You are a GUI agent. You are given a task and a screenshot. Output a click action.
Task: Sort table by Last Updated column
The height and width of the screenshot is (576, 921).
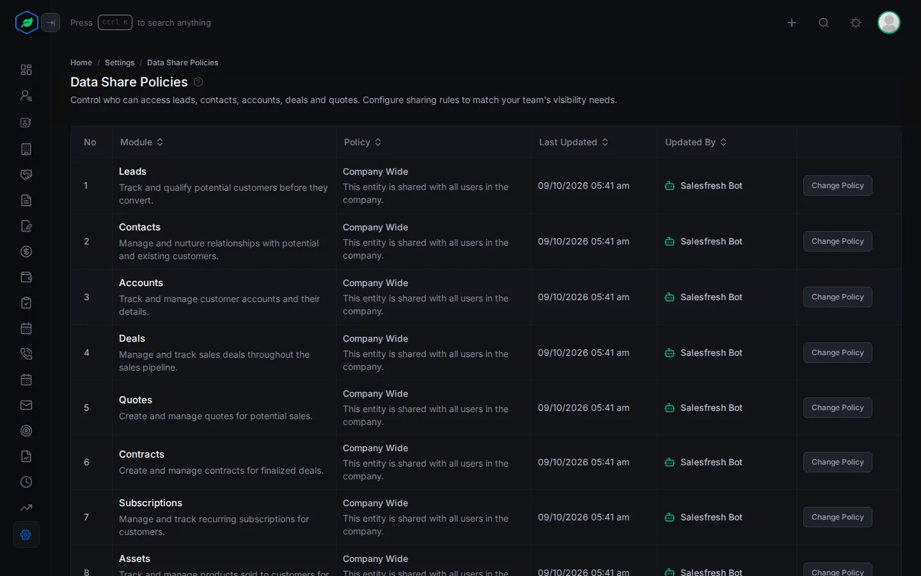(x=574, y=142)
